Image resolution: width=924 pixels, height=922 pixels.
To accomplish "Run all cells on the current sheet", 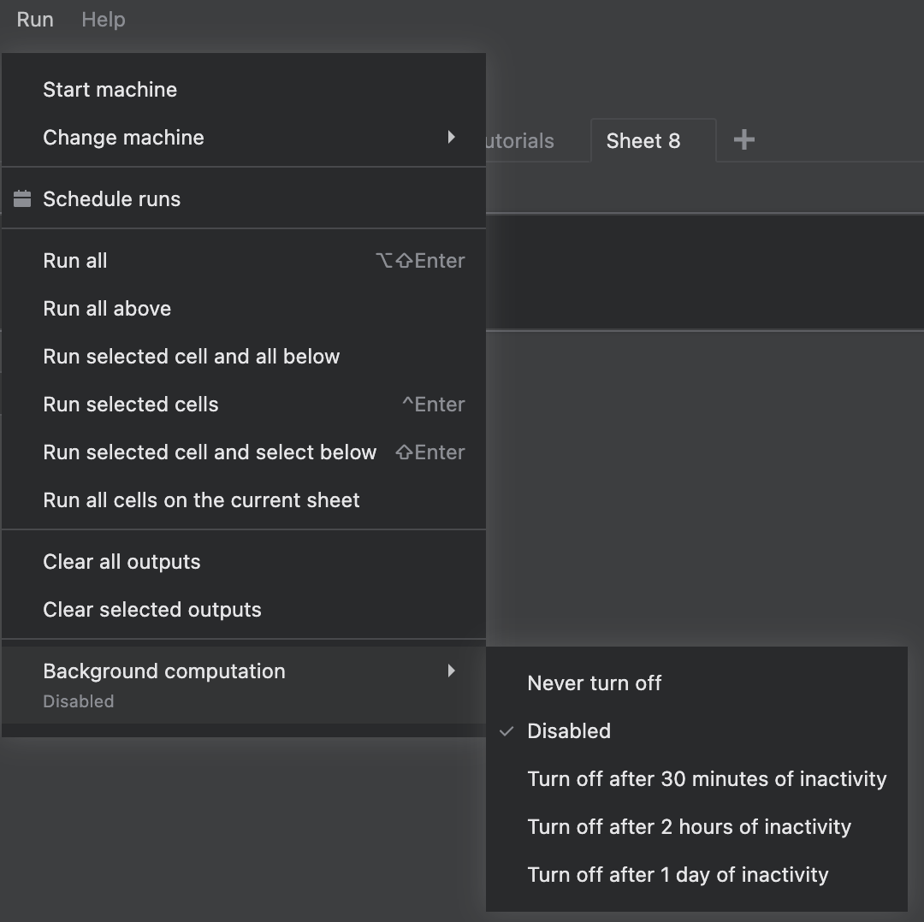I will click(x=201, y=499).
